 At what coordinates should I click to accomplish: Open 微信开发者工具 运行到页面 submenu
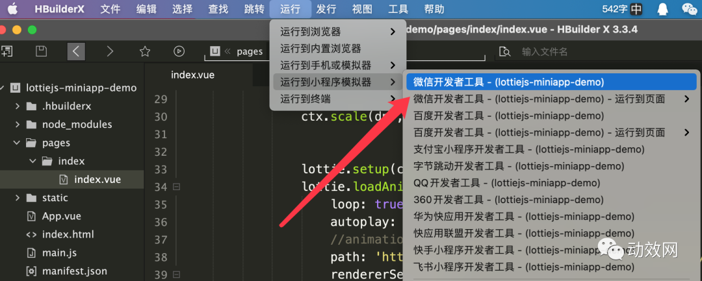point(552,99)
